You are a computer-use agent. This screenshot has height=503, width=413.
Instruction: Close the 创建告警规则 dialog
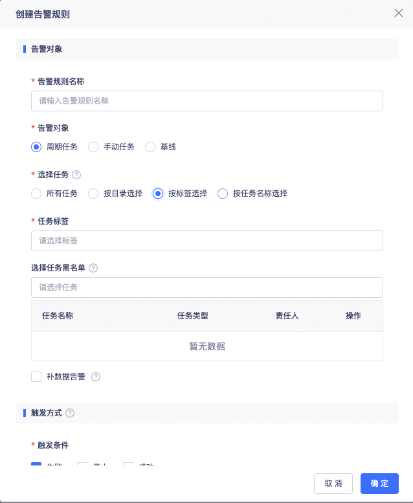(x=399, y=13)
